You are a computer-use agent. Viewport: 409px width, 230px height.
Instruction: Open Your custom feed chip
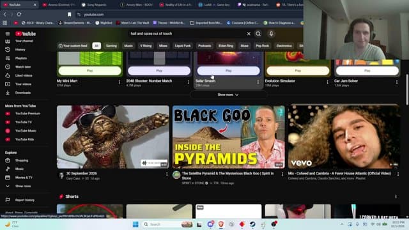(x=73, y=45)
